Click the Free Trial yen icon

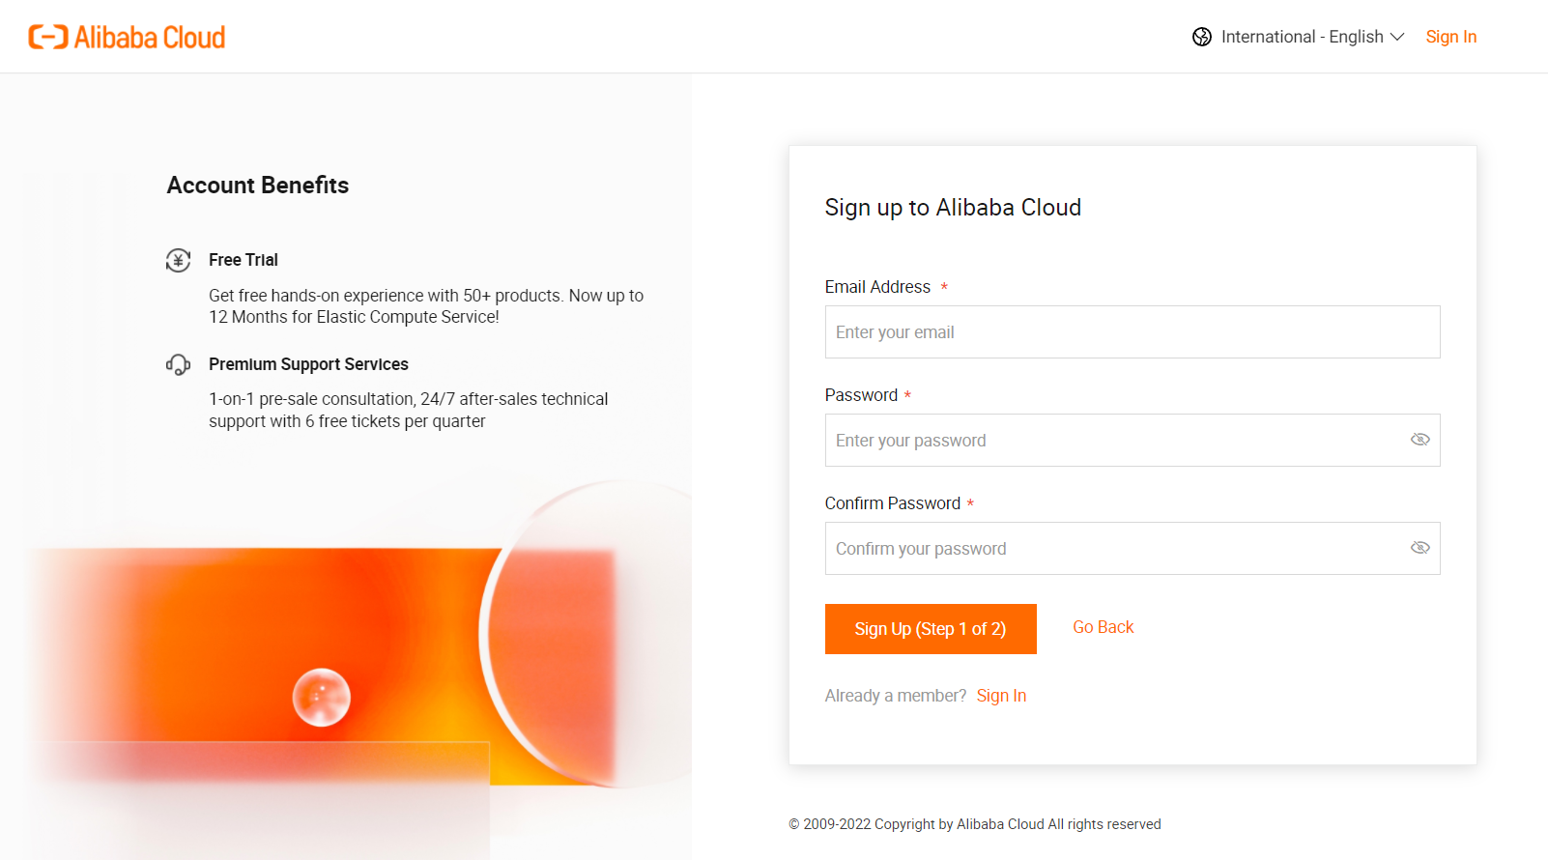pos(178,260)
